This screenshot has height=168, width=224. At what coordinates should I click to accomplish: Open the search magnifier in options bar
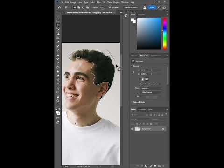tap(159, 7)
